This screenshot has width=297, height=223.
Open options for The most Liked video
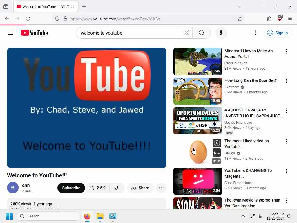286,141
